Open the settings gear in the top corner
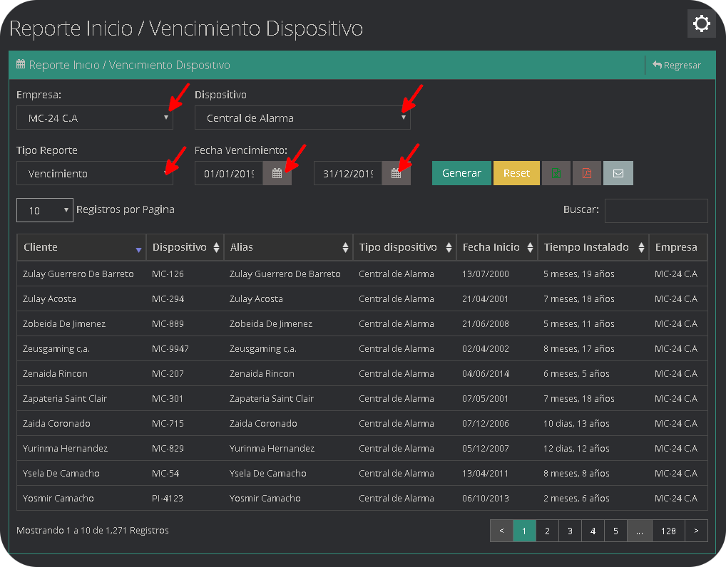 tap(701, 24)
